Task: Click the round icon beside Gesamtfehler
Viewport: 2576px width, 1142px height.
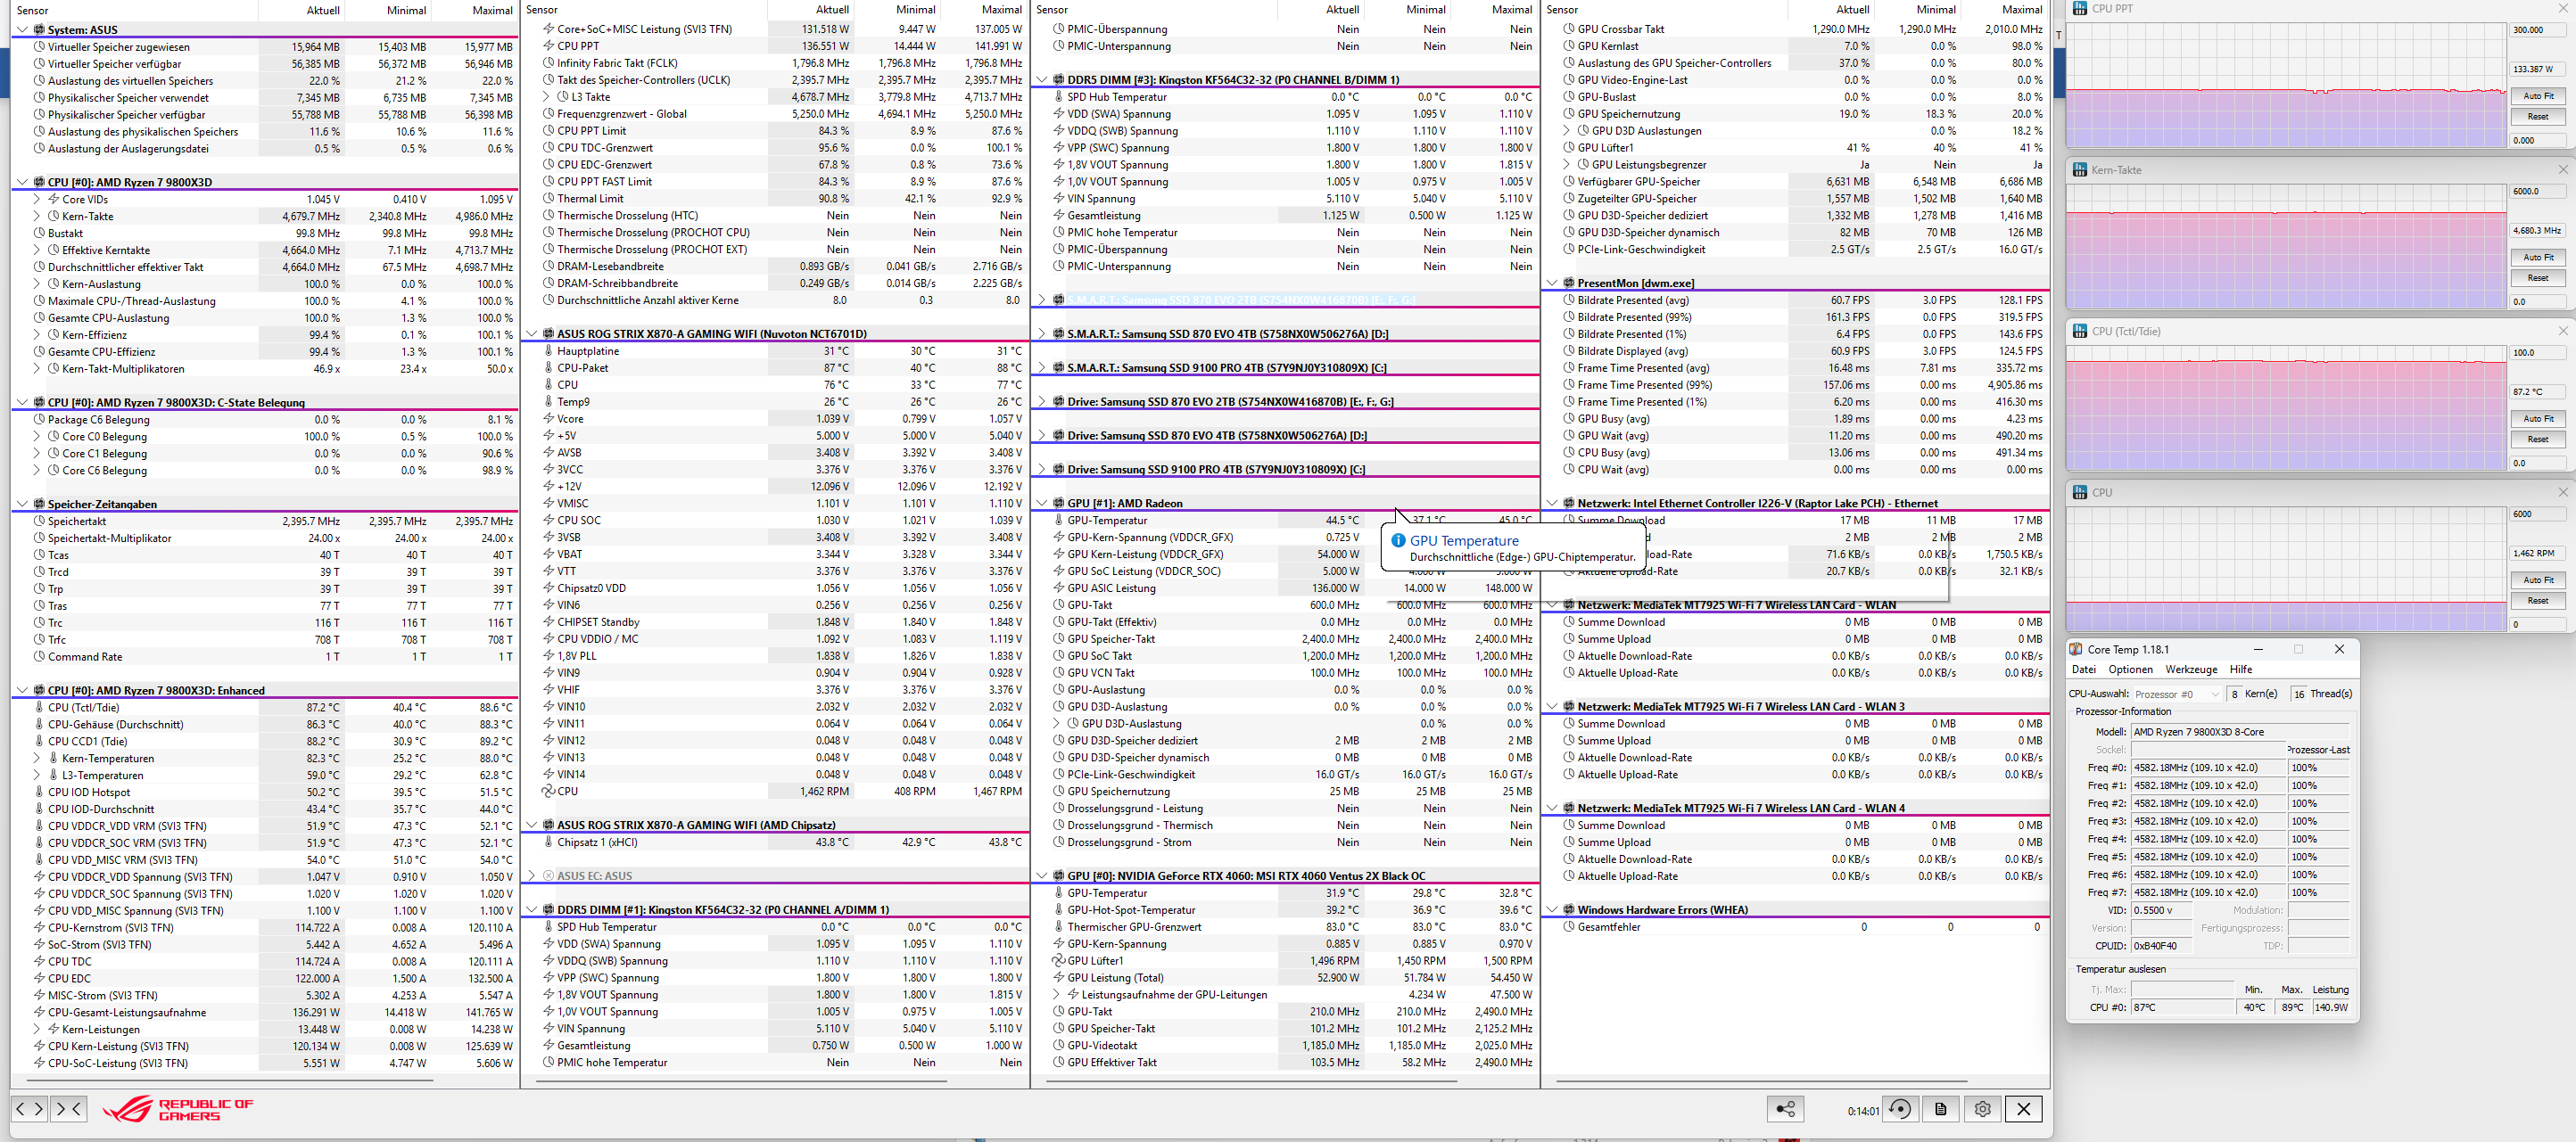Action: coord(1569,927)
